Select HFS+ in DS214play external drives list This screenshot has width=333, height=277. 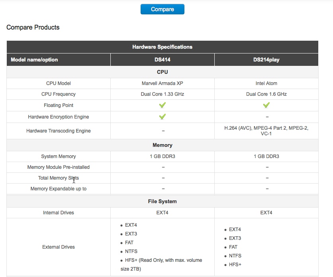pyautogui.click(x=235, y=265)
